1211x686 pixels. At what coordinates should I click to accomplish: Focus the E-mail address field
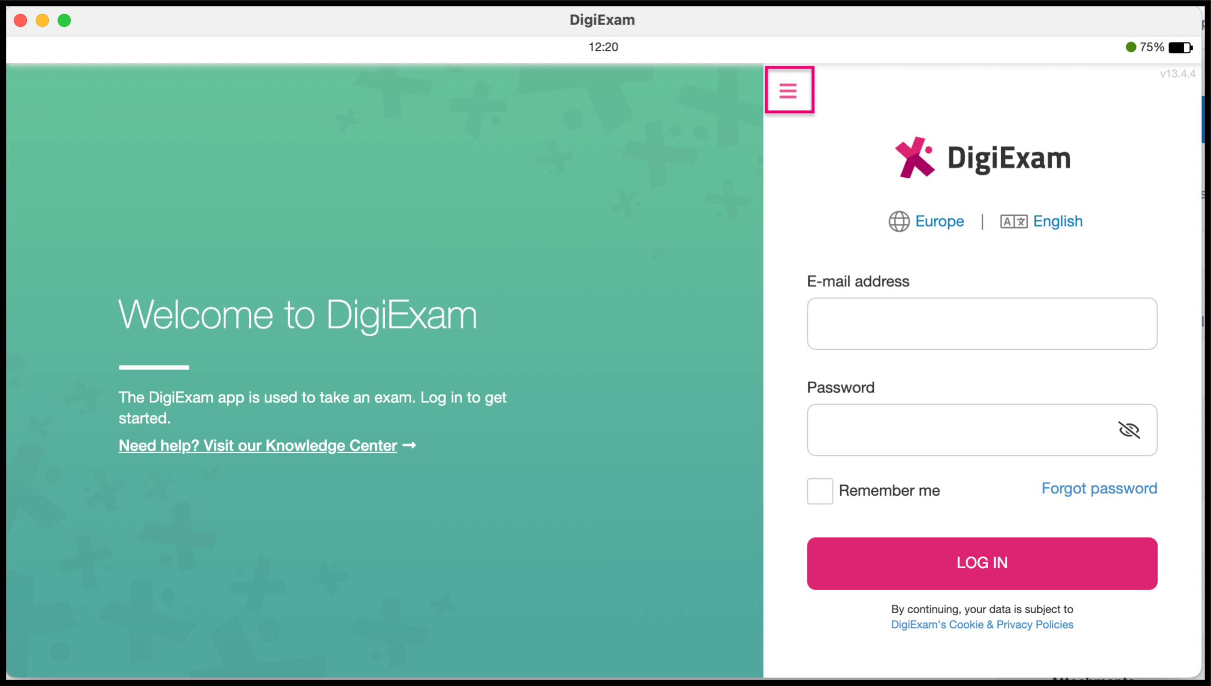click(982, 324)
